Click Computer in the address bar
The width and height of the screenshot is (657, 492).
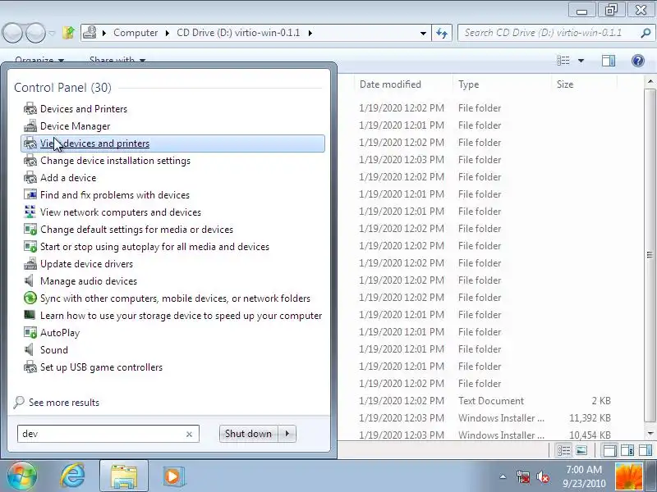pyautogui.click(x=136, y=33)
